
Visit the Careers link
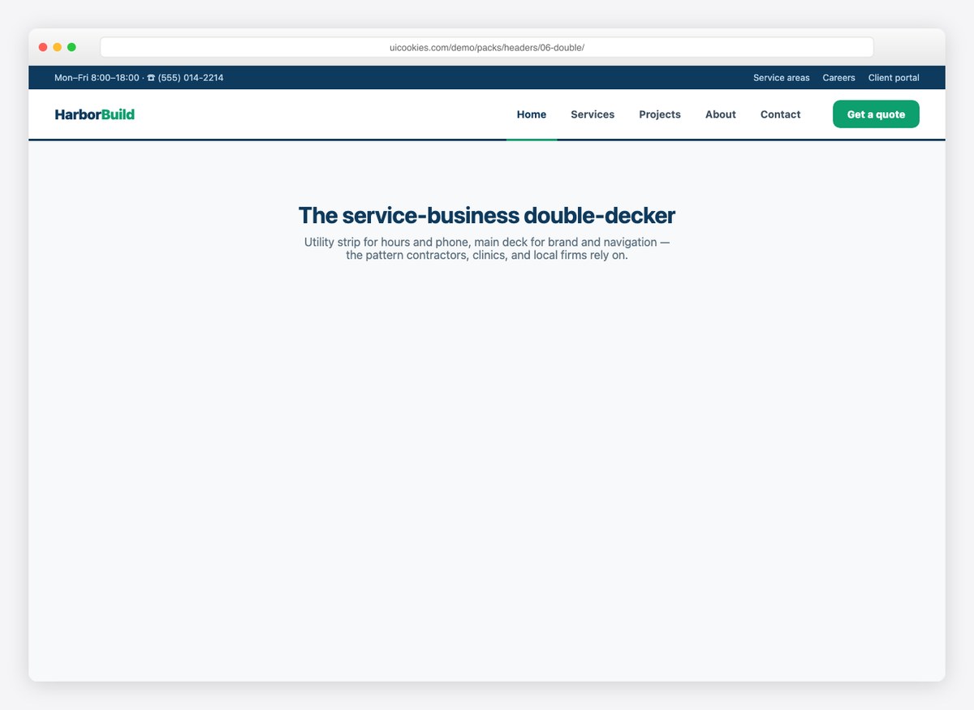pos(838,78)
